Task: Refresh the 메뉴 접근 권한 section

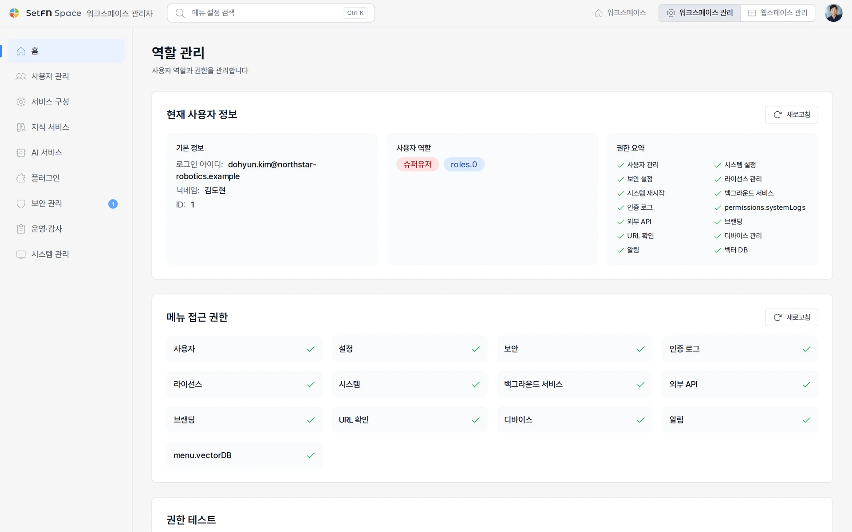Action: click(x=791, y=317)
